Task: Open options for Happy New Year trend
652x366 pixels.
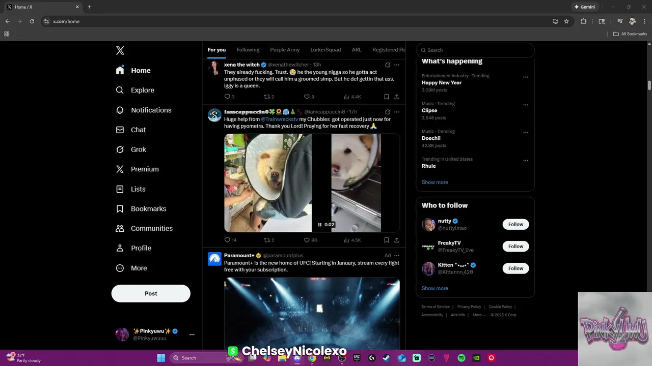Action: pyautogui.click(x=526, y=77)
